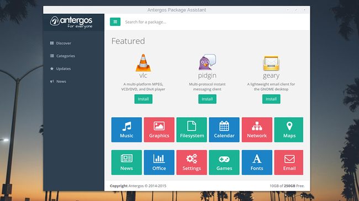Screen dimensions: 359x201
Task: Open the Graphics category tile
Action: click(159, 130)
